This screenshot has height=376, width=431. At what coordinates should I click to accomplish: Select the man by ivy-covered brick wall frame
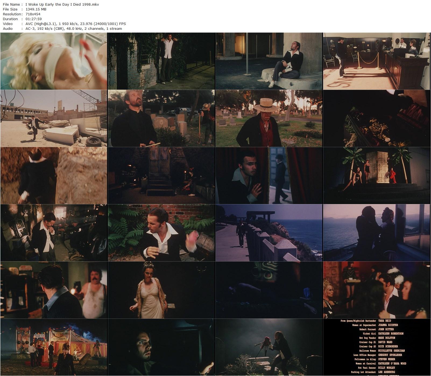[x=161, y=61]
